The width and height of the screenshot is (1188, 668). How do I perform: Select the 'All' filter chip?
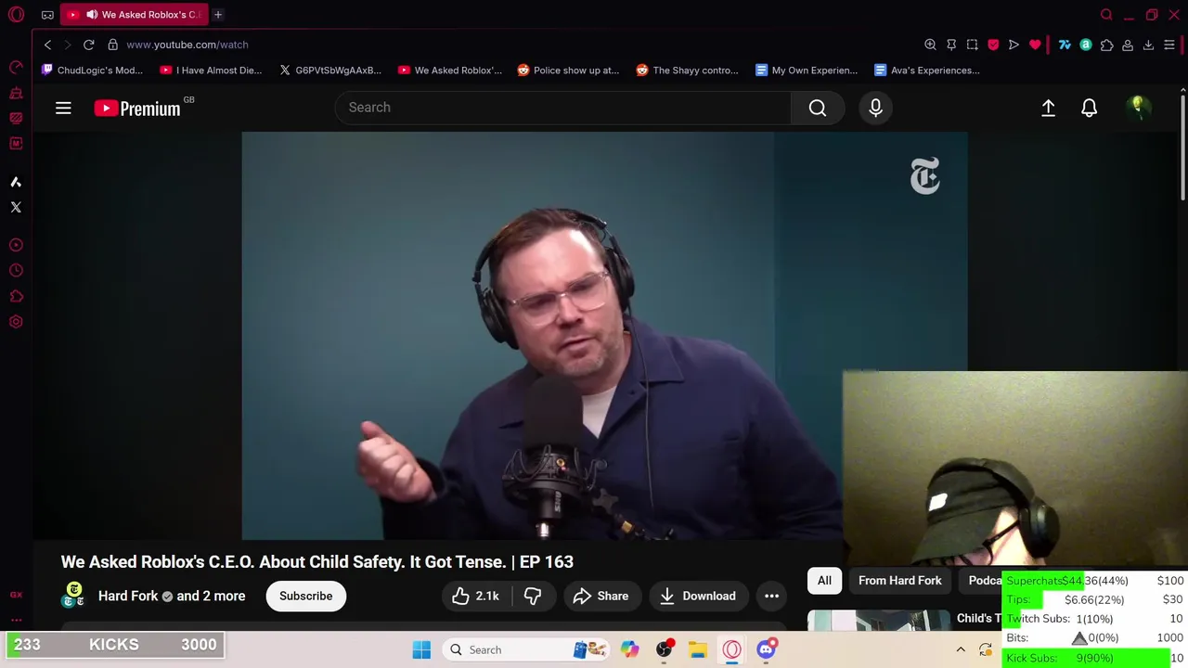(824, 581)
